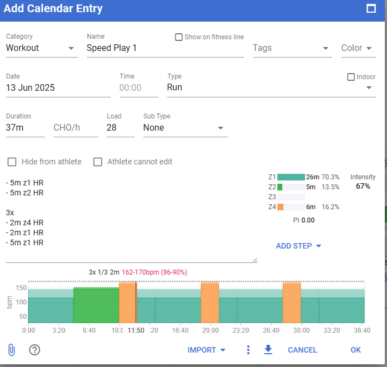This screenshot has width=387, height=367.
Task: Click the Z1 zone bar 26m
Action: tap(291, 177)
